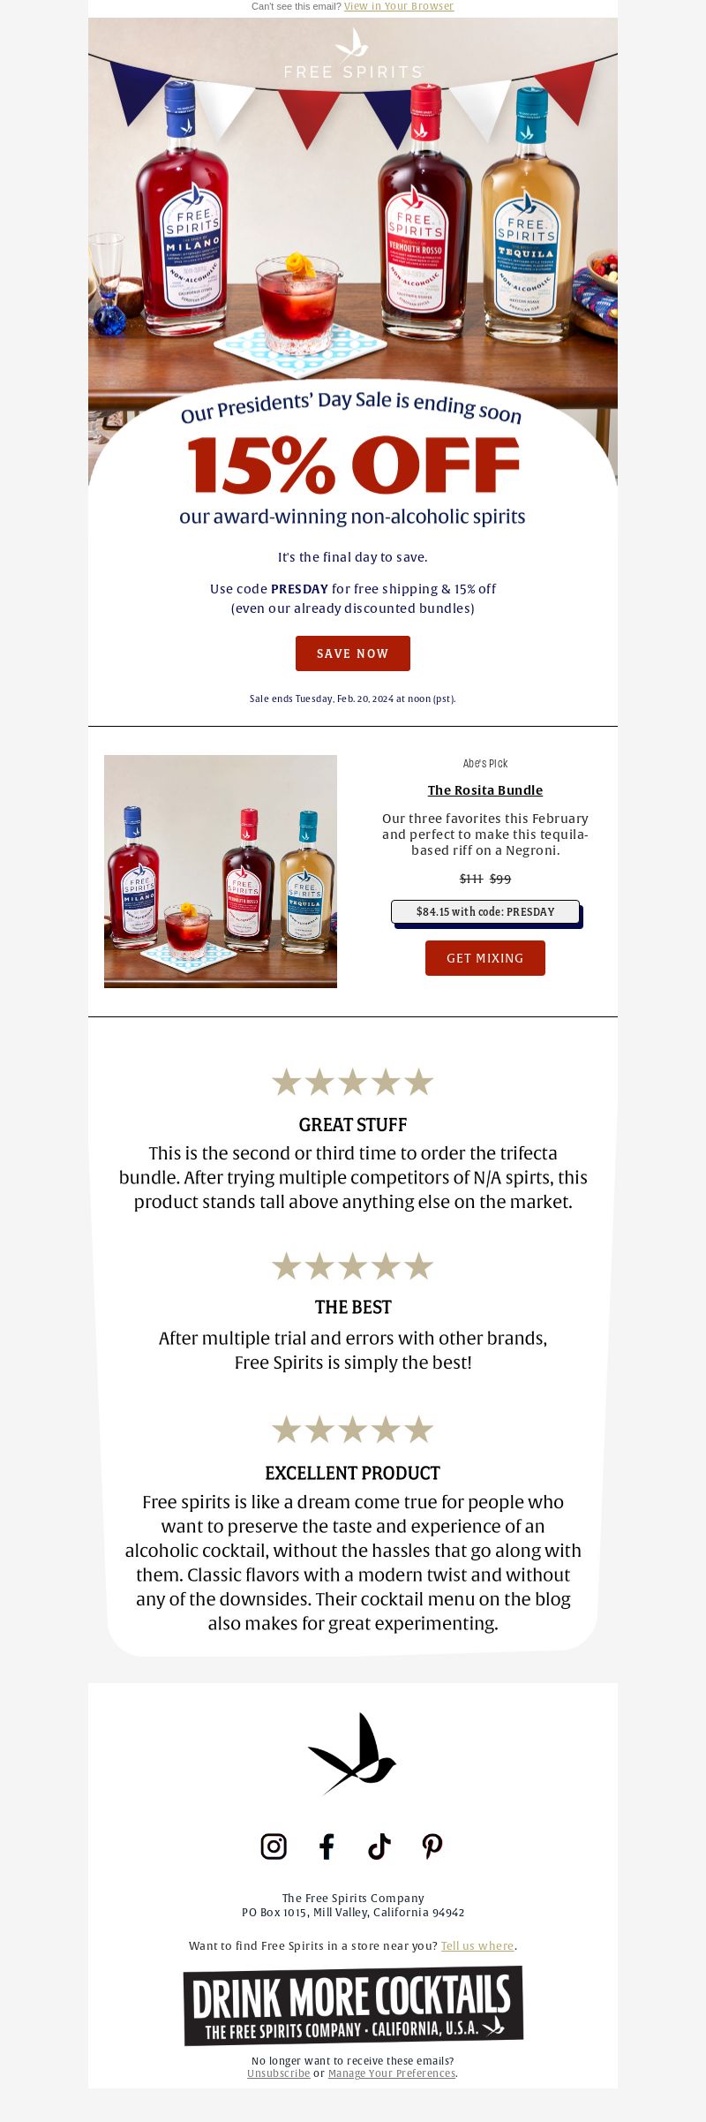
Task: Open The Rosita Bundle title link
Action: point(485,790)
